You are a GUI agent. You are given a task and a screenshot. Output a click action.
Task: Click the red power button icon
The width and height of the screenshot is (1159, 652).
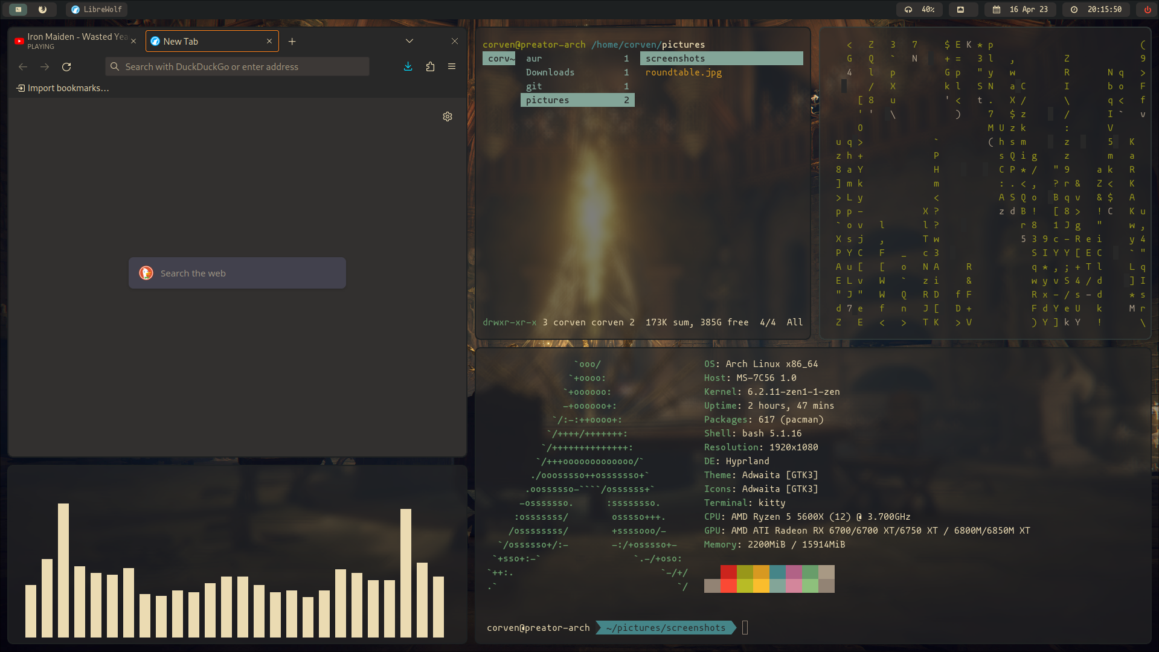click(x=1147, y=9)
